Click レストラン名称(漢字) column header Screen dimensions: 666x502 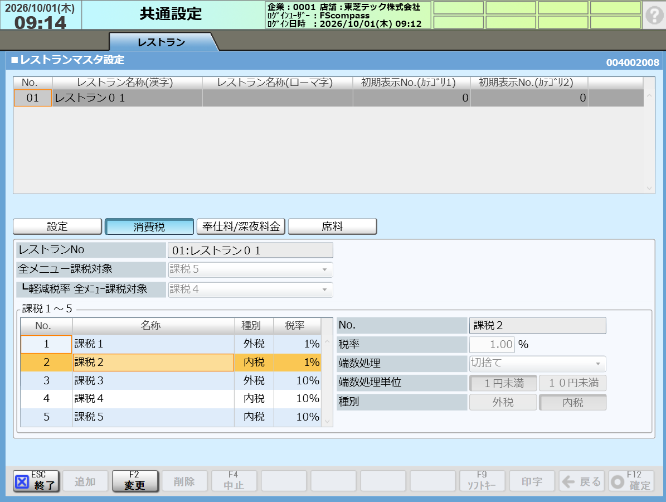point(128,83)
